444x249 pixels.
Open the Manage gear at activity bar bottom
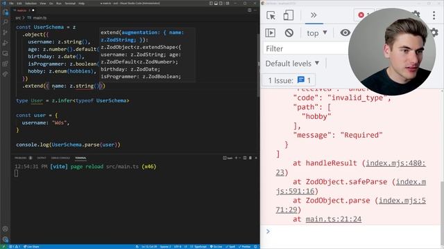point(5,239)
